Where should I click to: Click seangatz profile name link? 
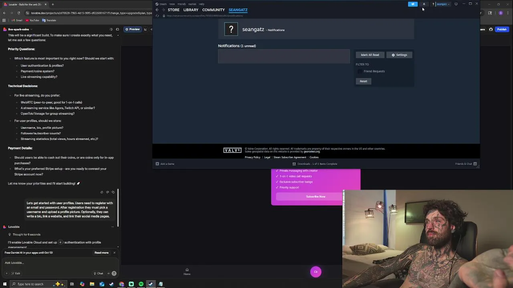(253, 29)
